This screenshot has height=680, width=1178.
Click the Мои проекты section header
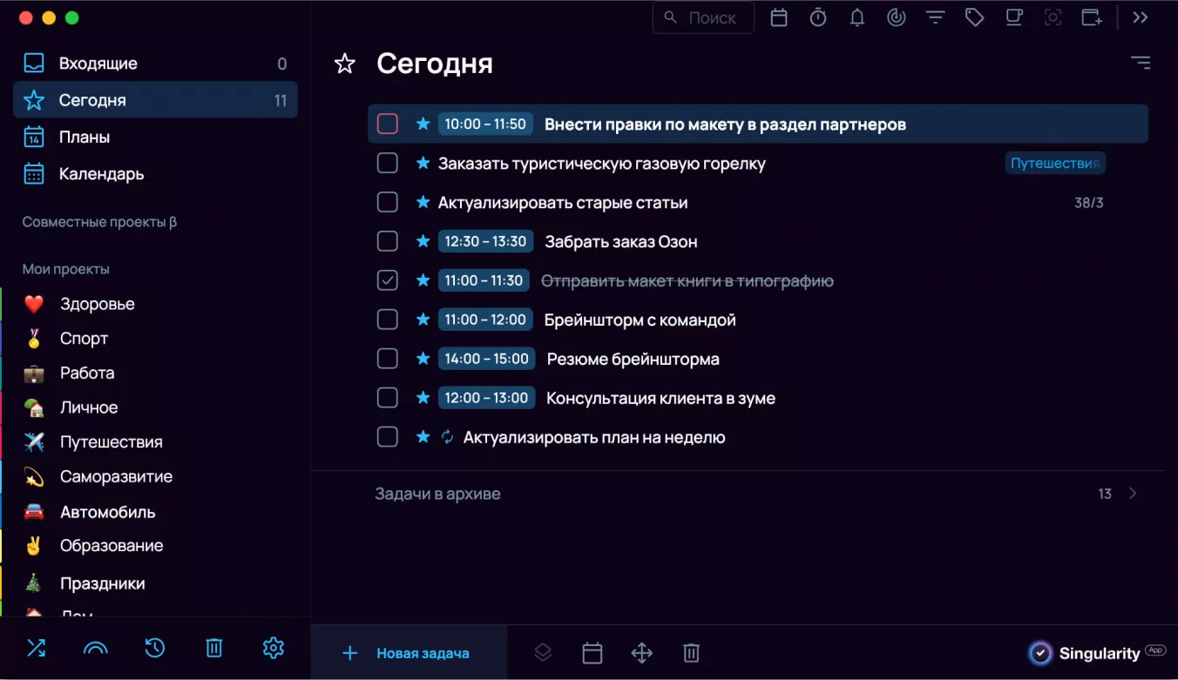(66, 269)
